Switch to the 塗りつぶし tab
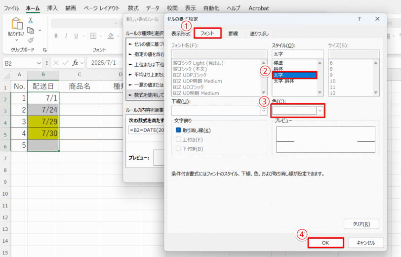 pyautogui.click(x=259, y=34)
